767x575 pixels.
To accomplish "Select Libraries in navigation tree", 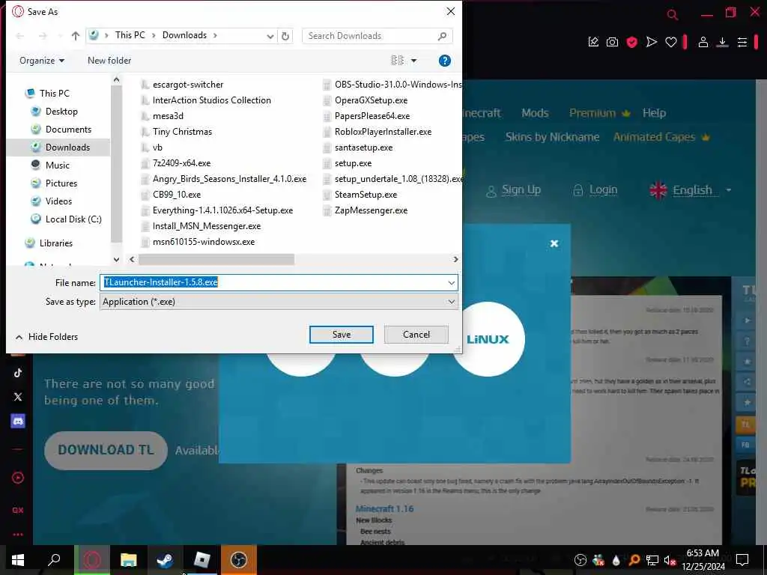I will pos(55,243).
